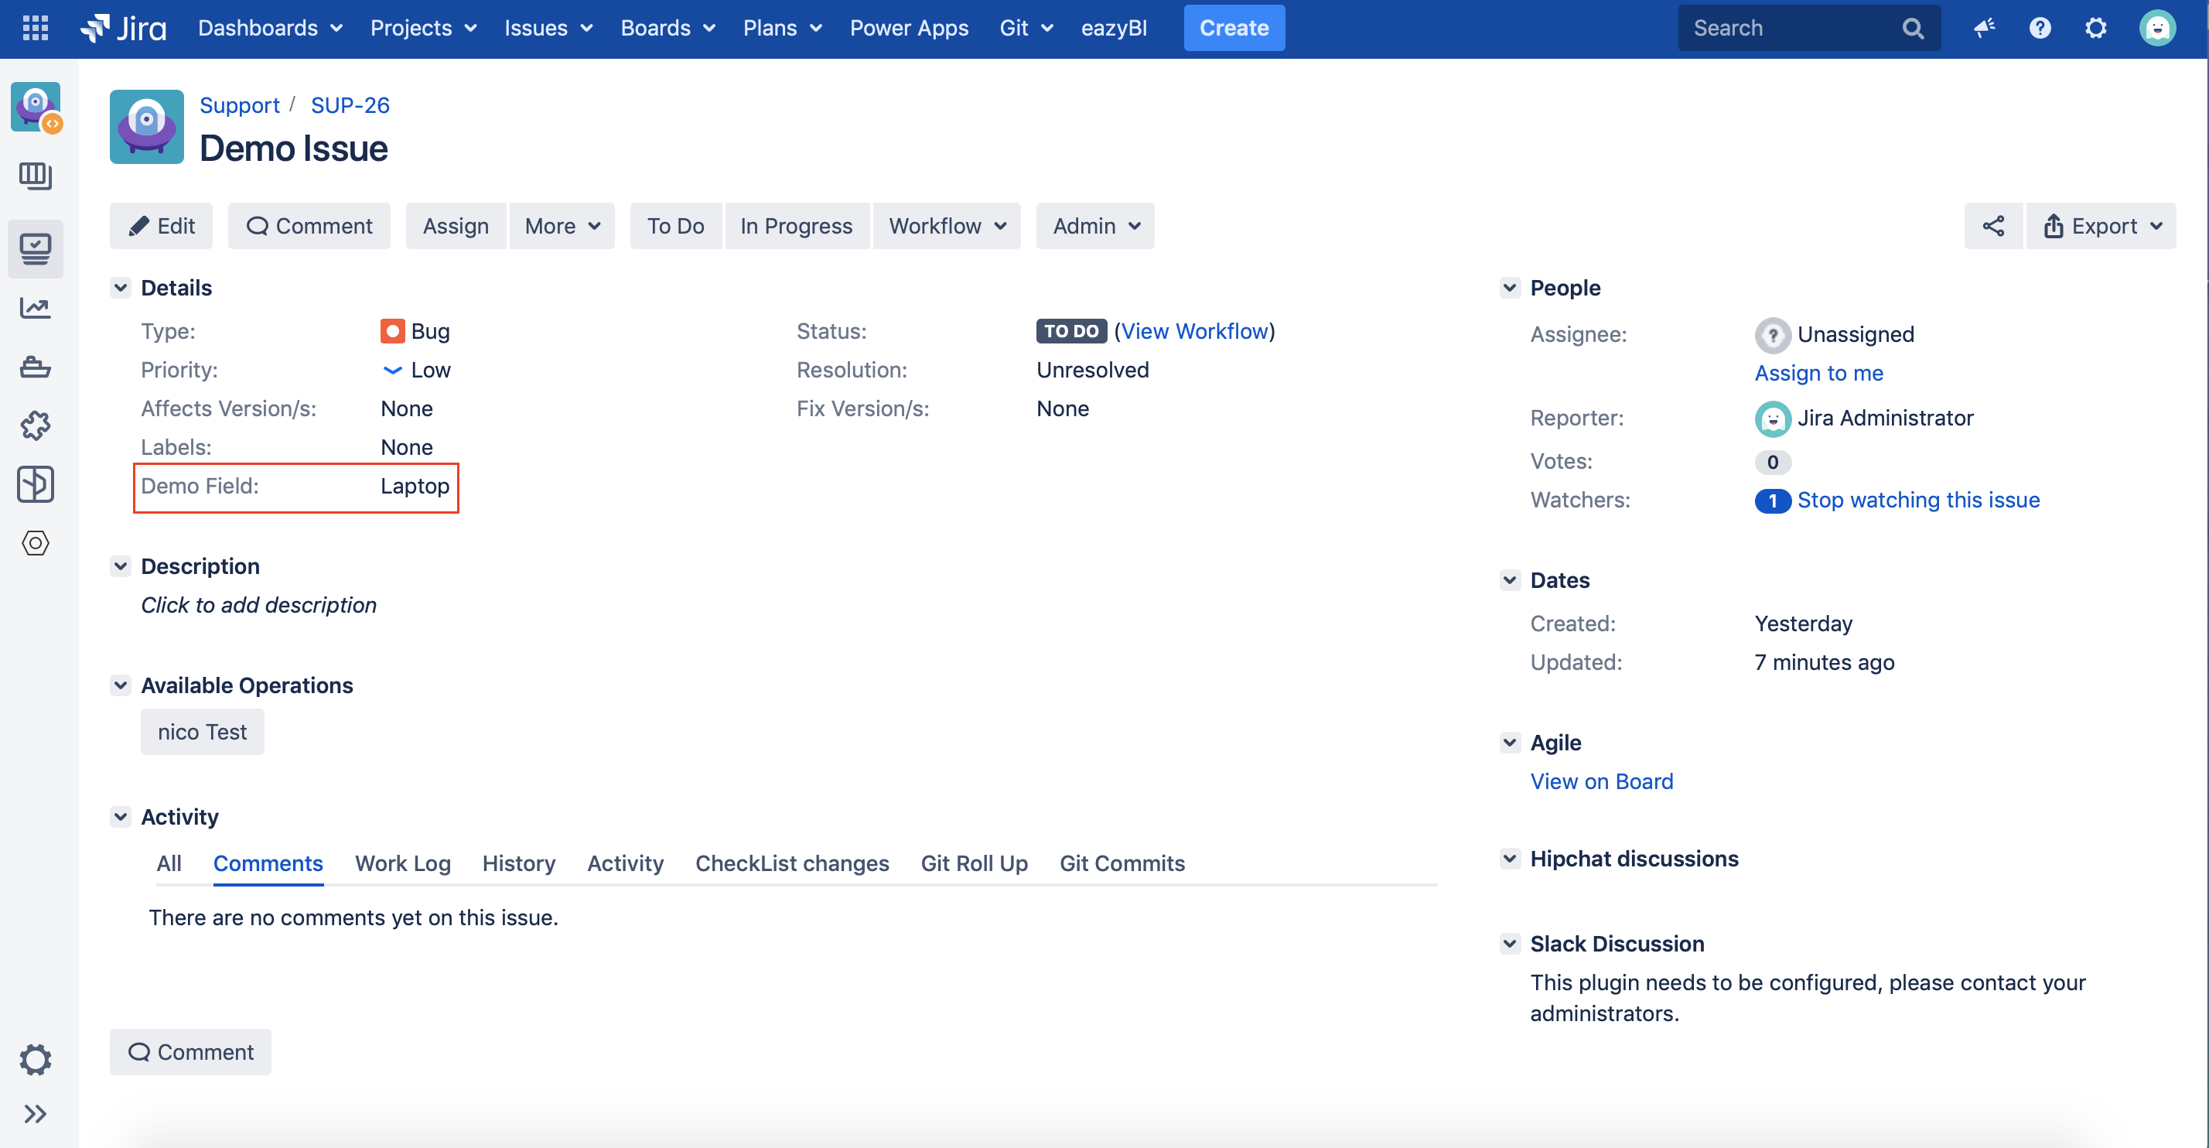Open the project settings gear in the sidebar
This screenshot has width=2209, height=1148.
(35, 1060)
